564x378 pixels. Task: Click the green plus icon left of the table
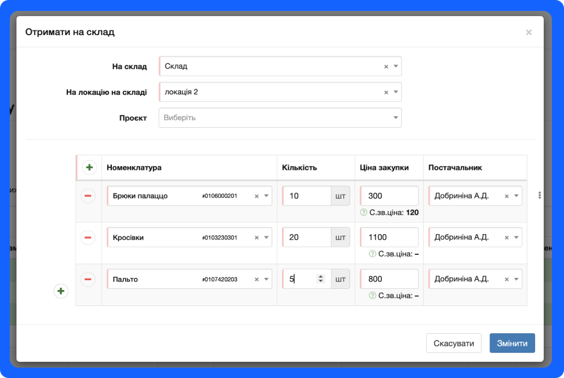61,292
